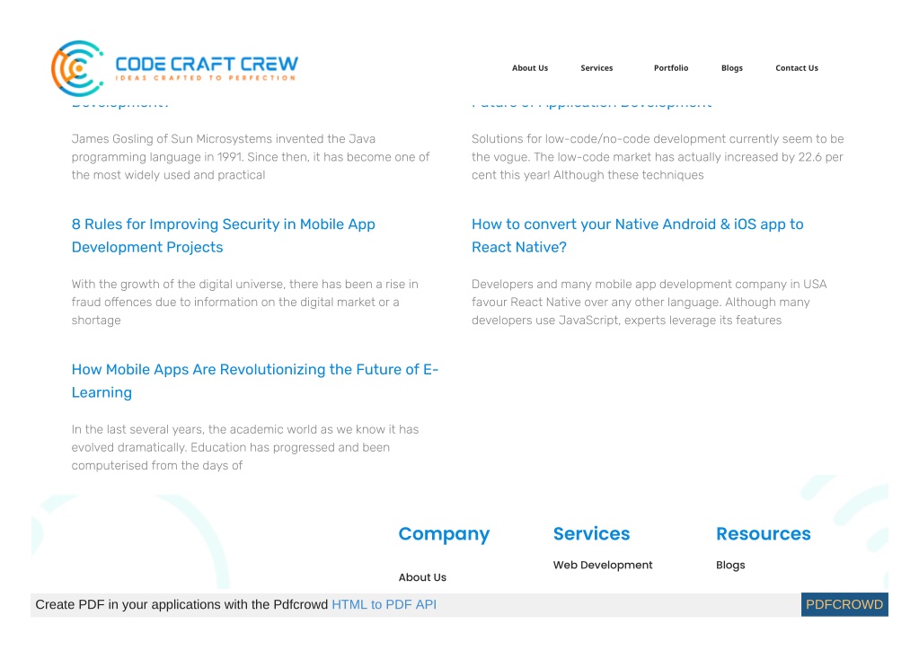Viewport: 919px width, 650px height.
Task: Click the CODE CRAFT CREW logo wordmark
Action: 207,64
